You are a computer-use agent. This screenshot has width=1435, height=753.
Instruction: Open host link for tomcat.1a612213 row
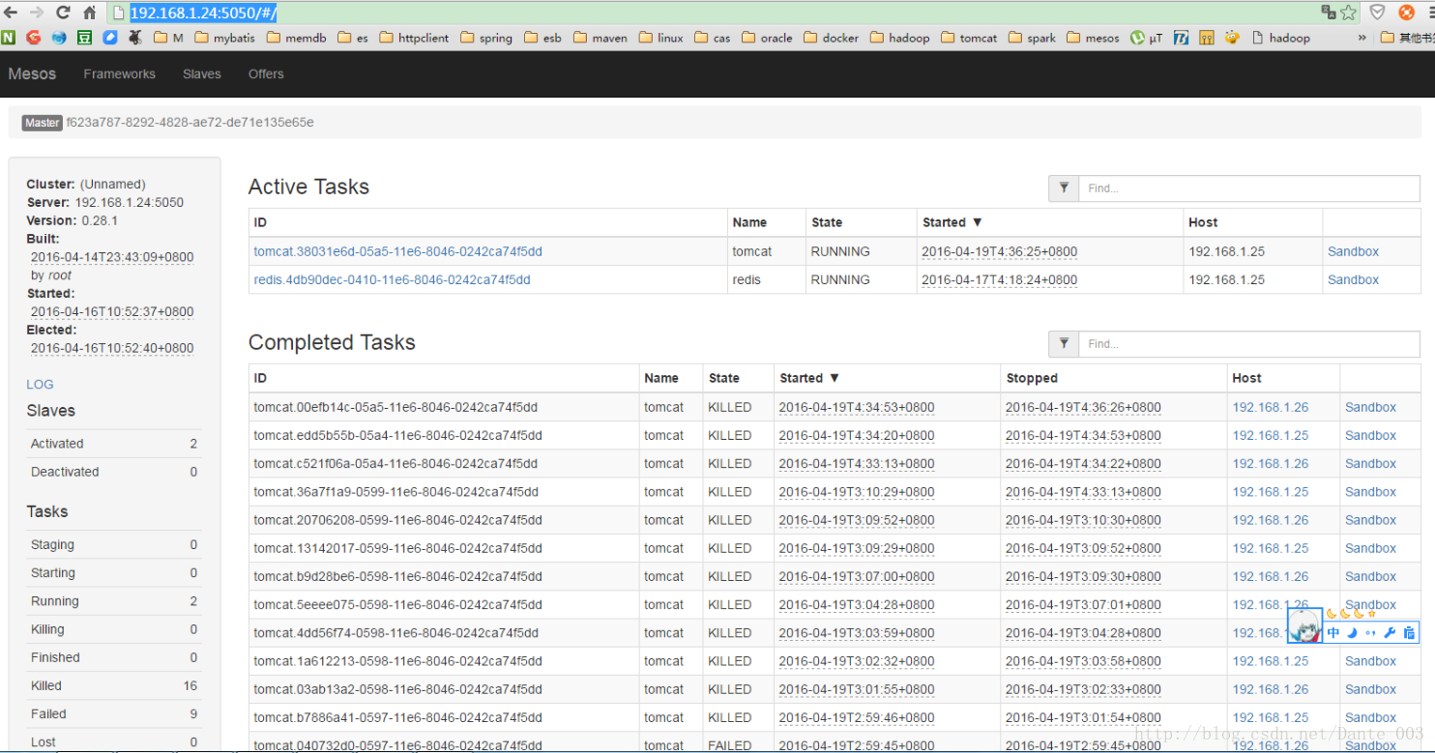click(1270, 661)
